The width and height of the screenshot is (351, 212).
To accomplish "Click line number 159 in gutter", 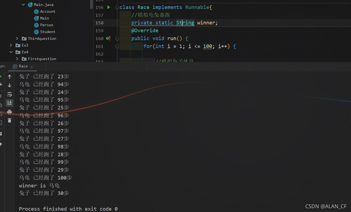I will coord(99,31).
